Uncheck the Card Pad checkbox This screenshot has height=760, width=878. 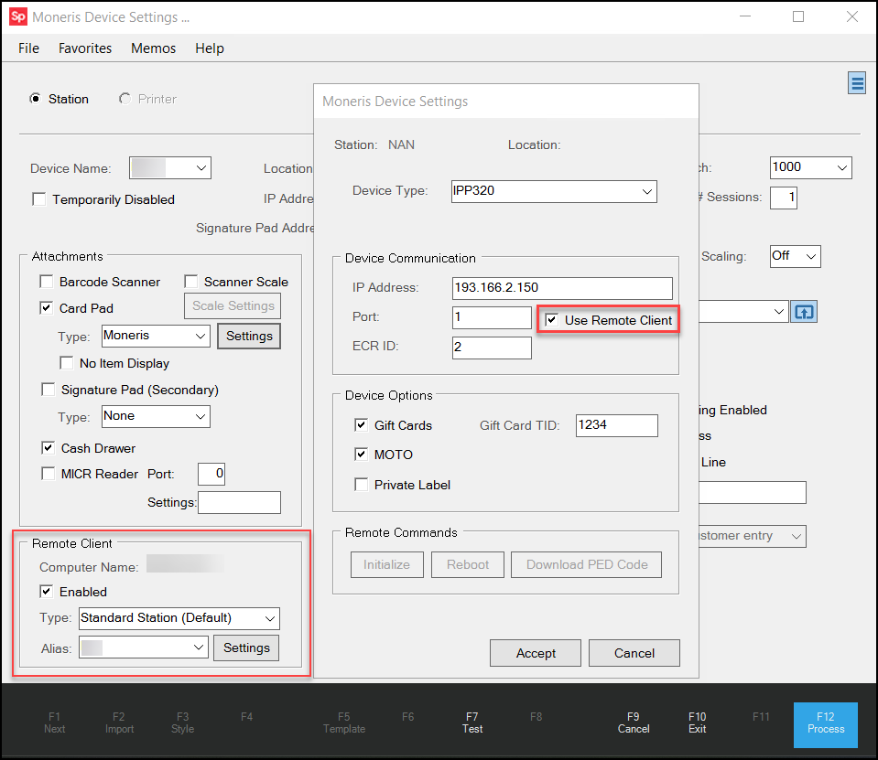pos(47,308)
